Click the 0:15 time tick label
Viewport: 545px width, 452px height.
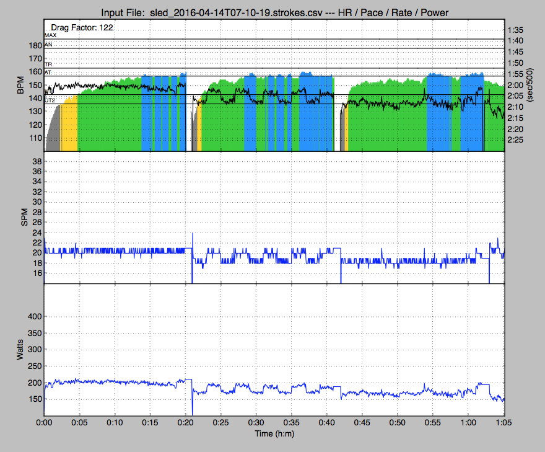click(x=150, y=422)
